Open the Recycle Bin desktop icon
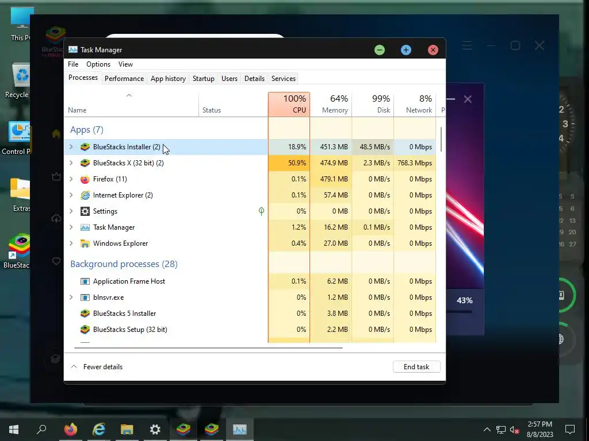 (18, 80)
